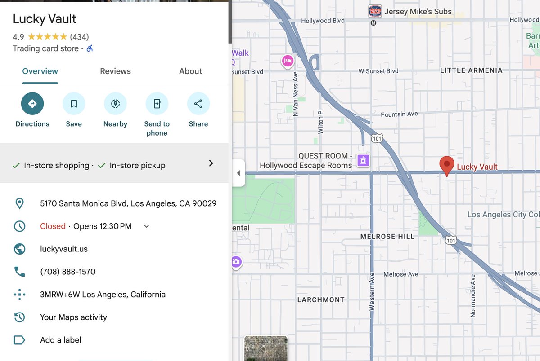Viewport: 540px width, 361px height.
Task: Copy address 5170 Santa Monica Blvd
Action: coord(128,203)
